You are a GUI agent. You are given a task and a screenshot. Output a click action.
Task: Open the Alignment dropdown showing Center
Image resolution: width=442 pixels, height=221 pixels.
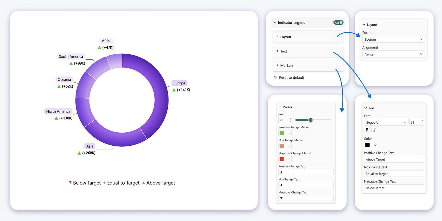point(393,54)
